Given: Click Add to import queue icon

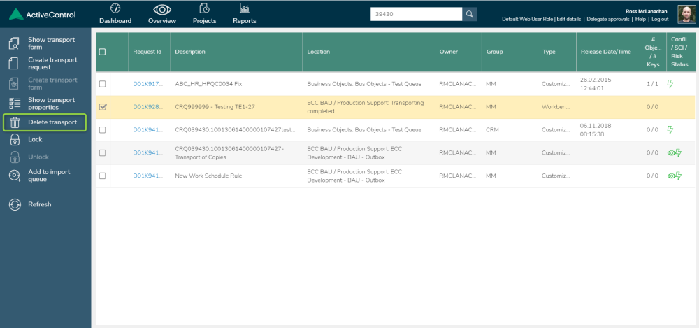Looking at the screenshot, I should point(14,176).
